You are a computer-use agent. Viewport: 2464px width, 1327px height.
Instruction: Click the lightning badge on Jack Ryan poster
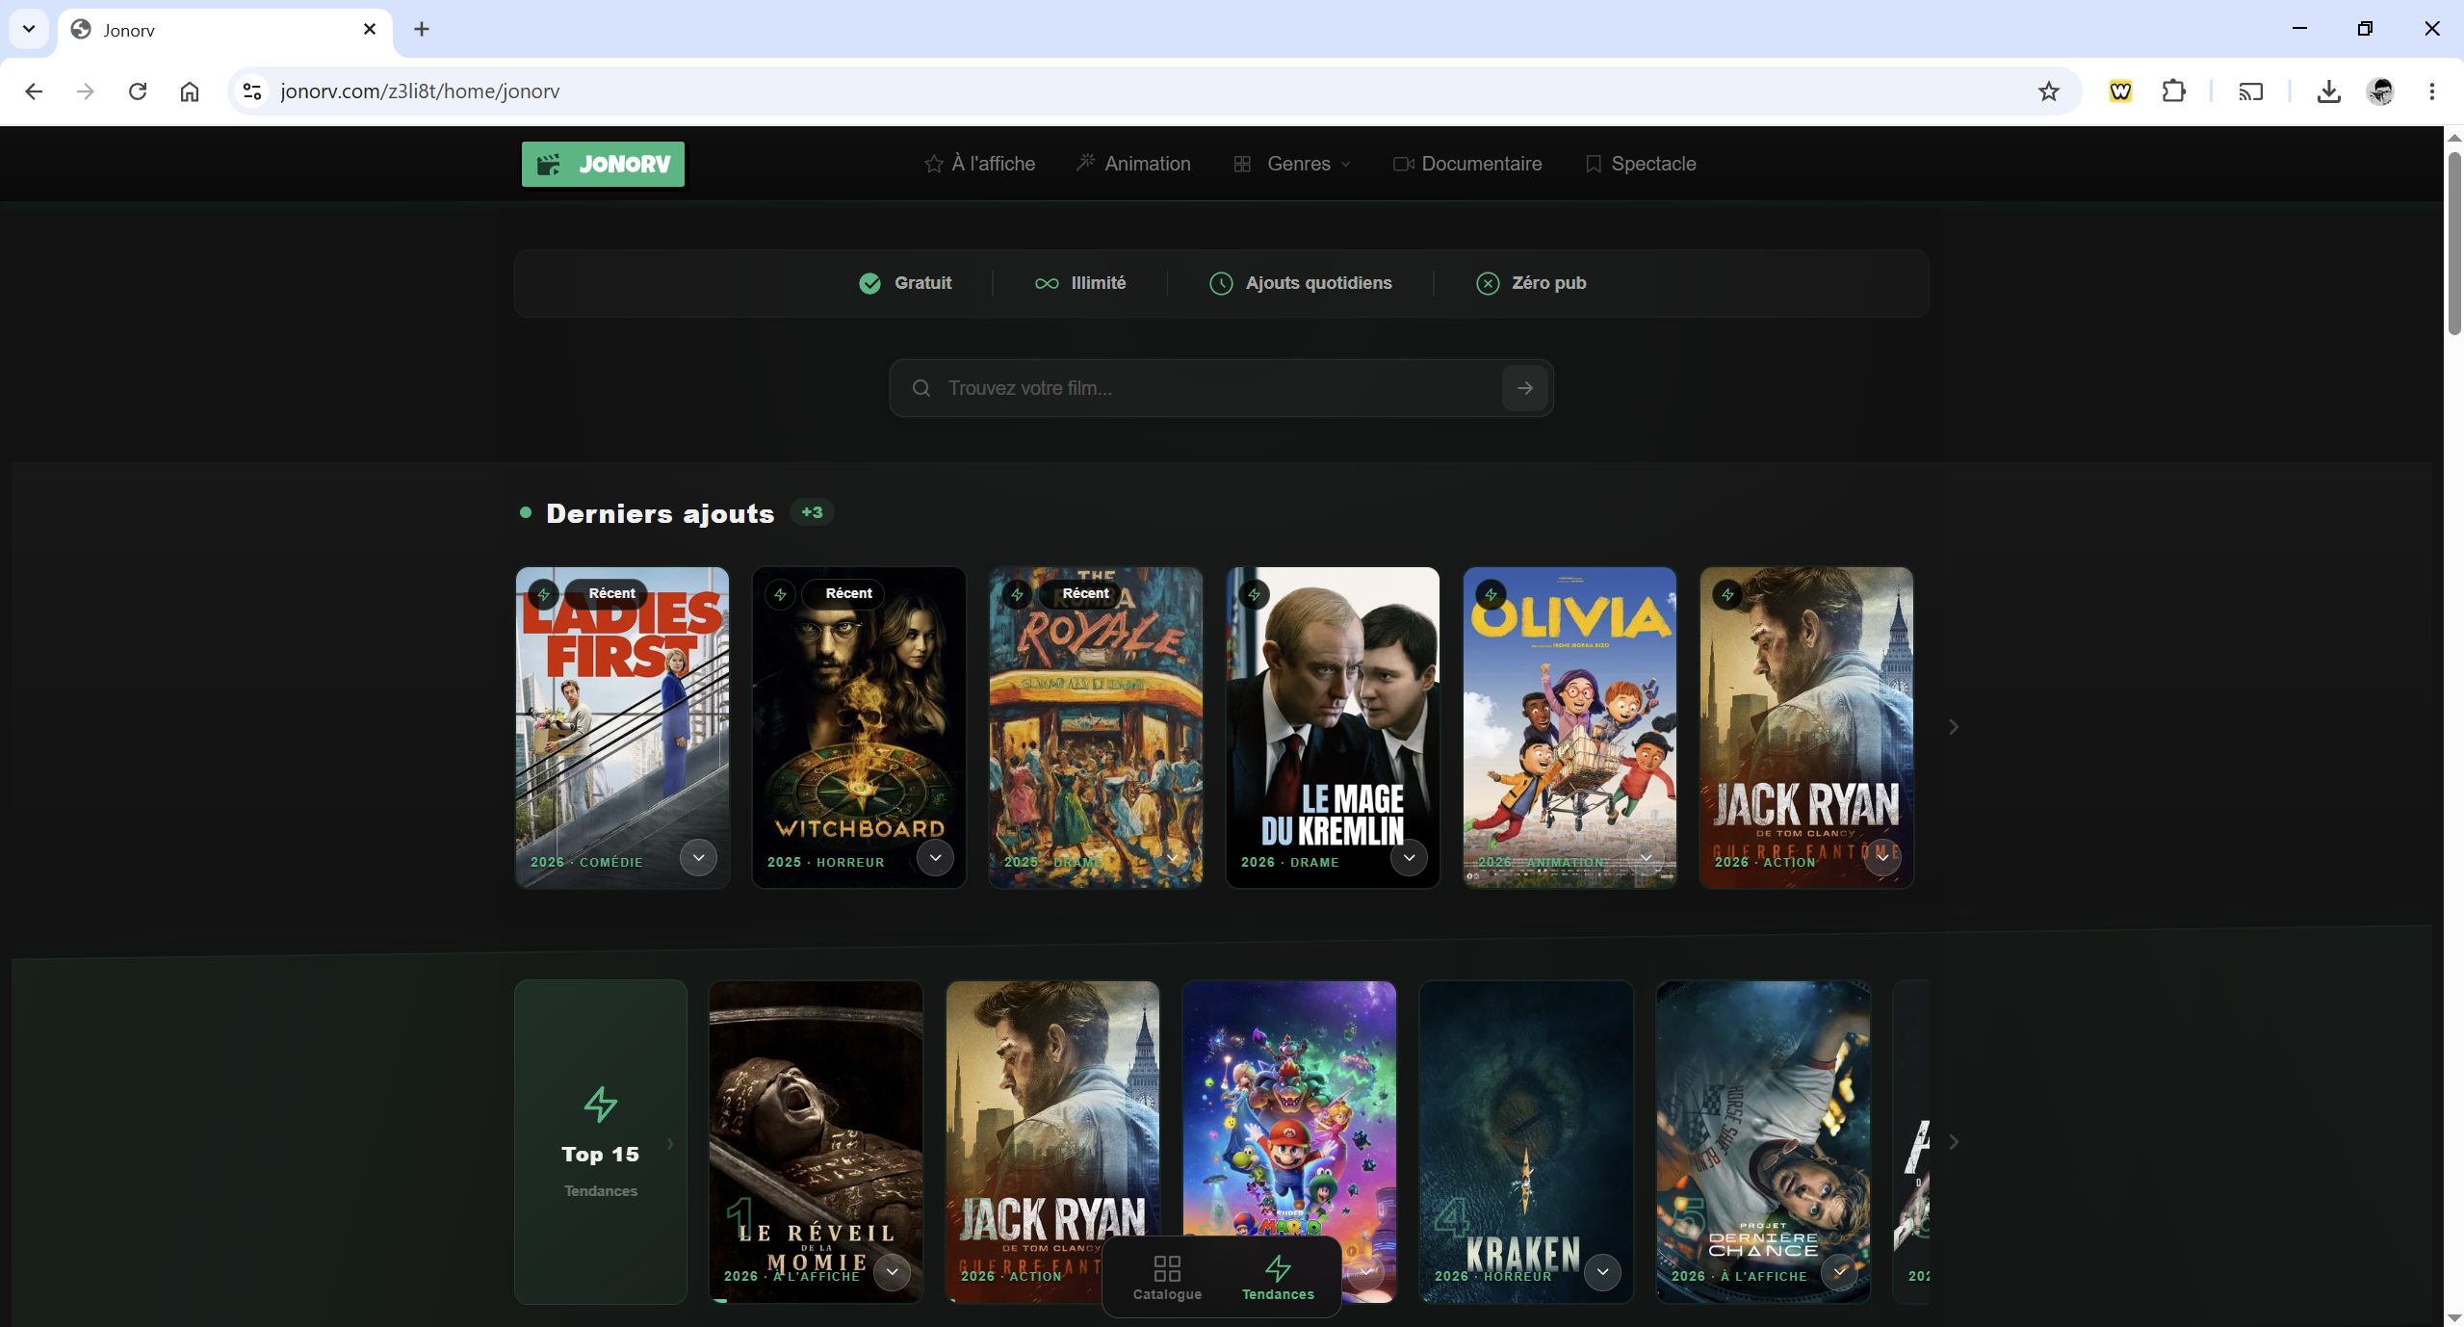pos(1728,595)
